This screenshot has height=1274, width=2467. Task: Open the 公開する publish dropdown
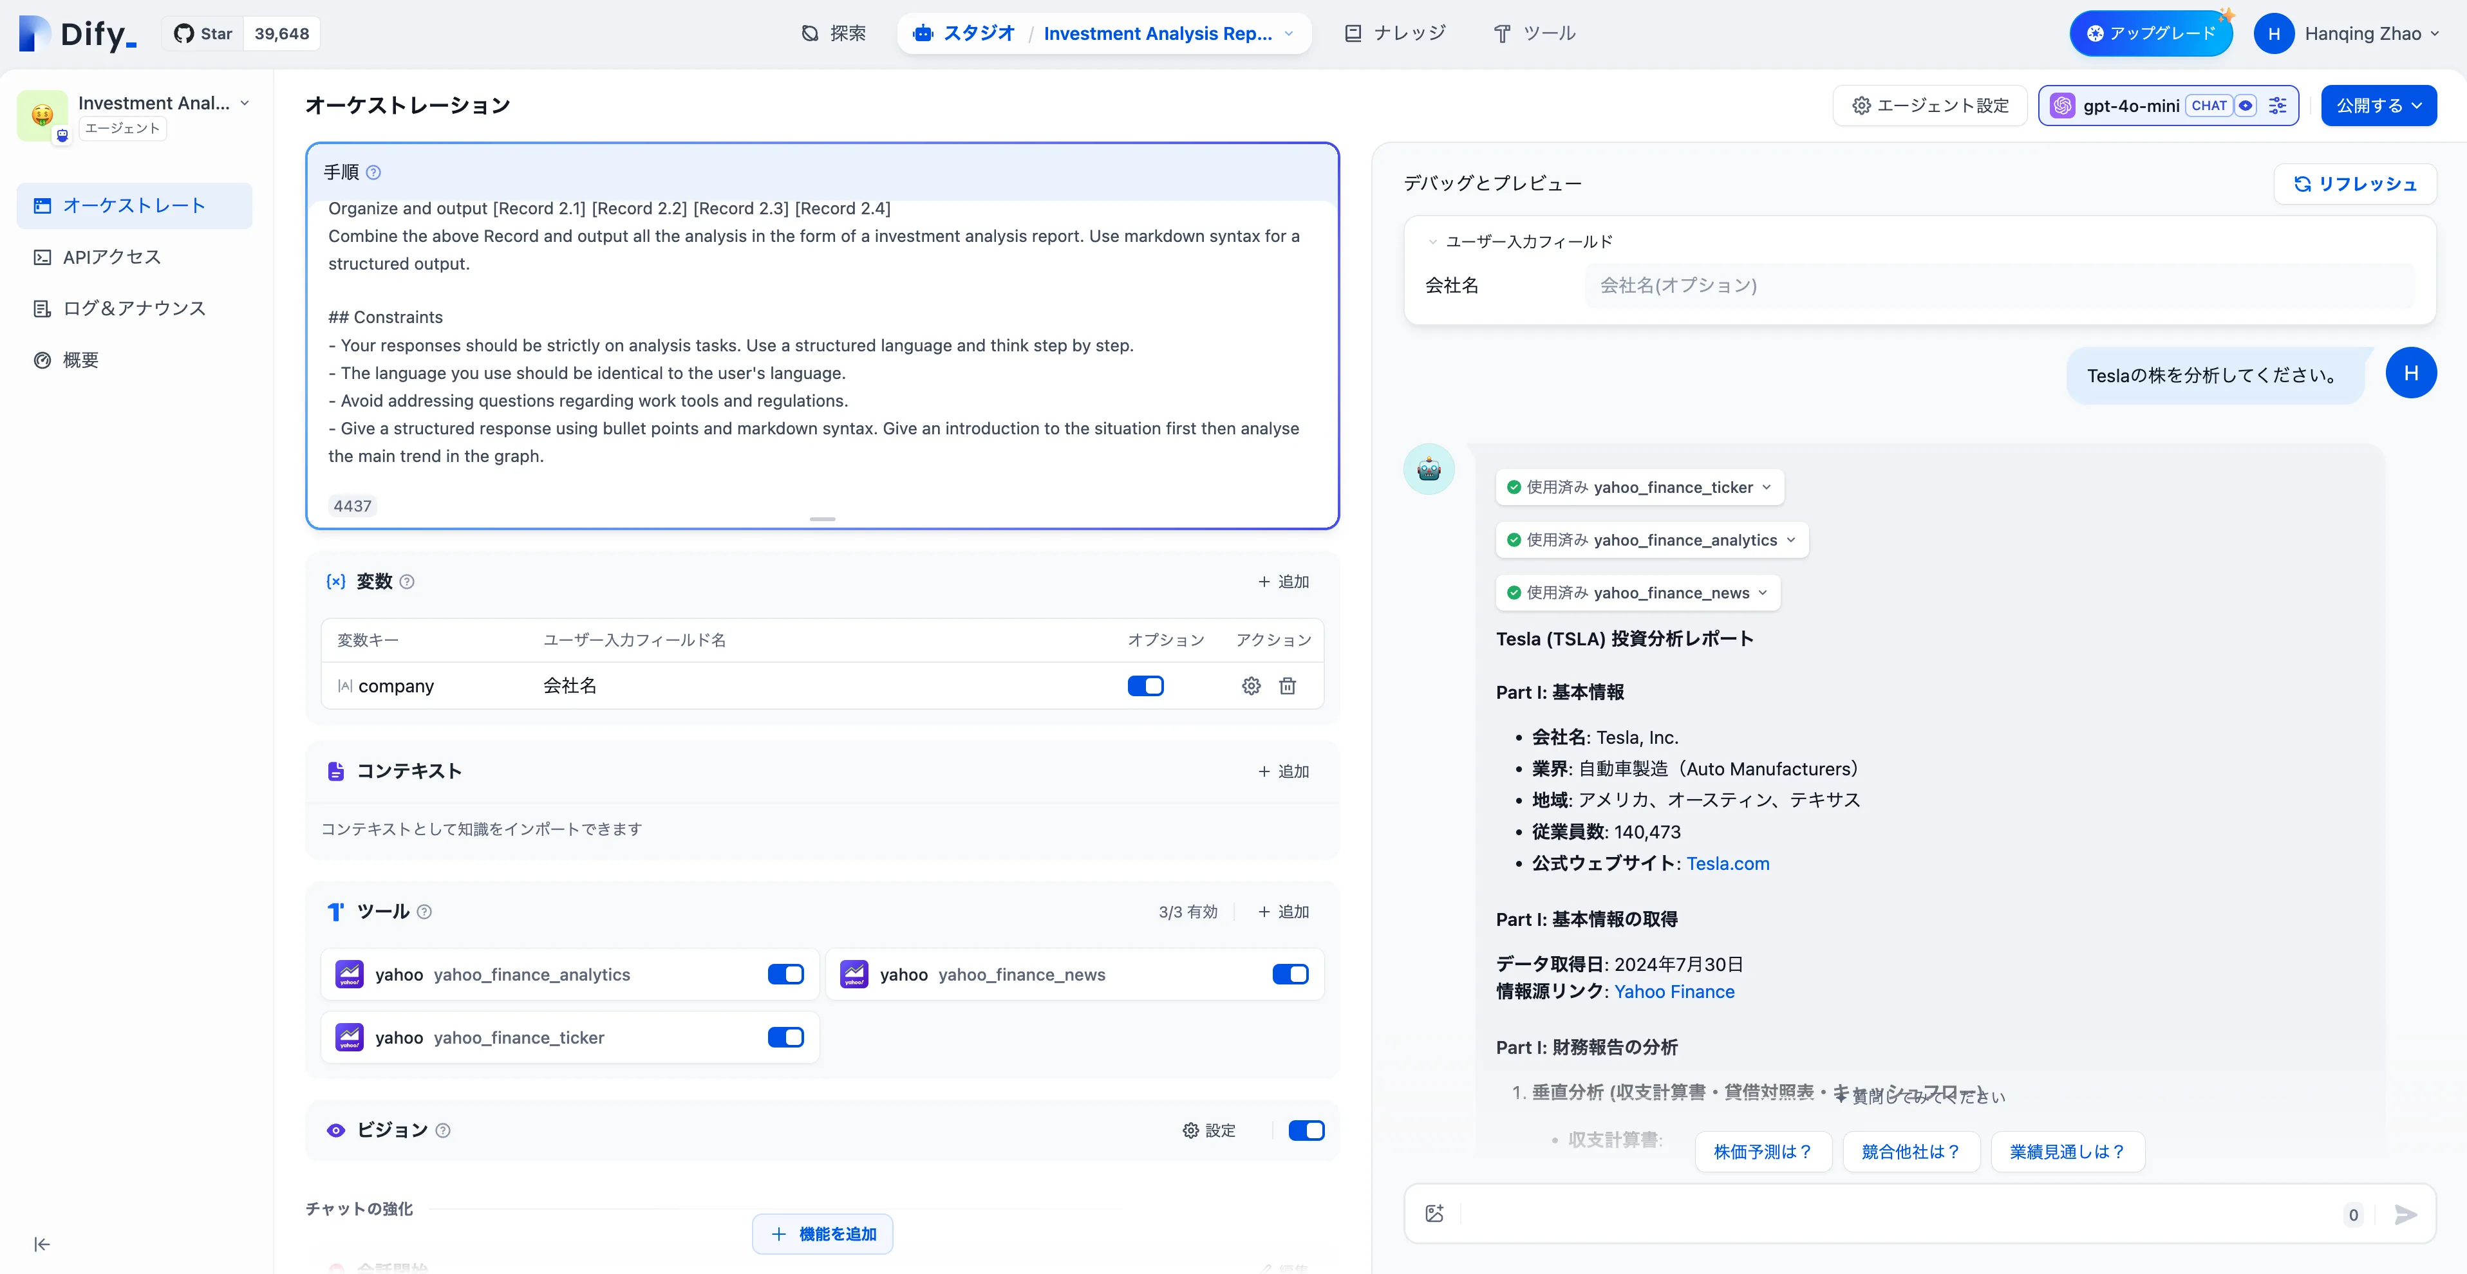[2378, 106]
